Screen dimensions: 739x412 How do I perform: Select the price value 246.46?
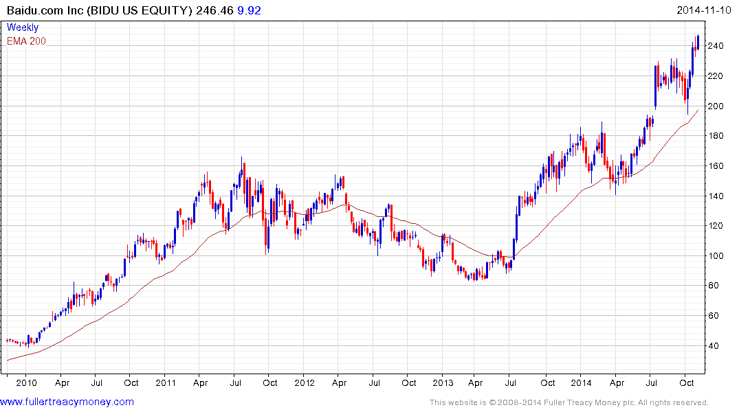[214, 10]
